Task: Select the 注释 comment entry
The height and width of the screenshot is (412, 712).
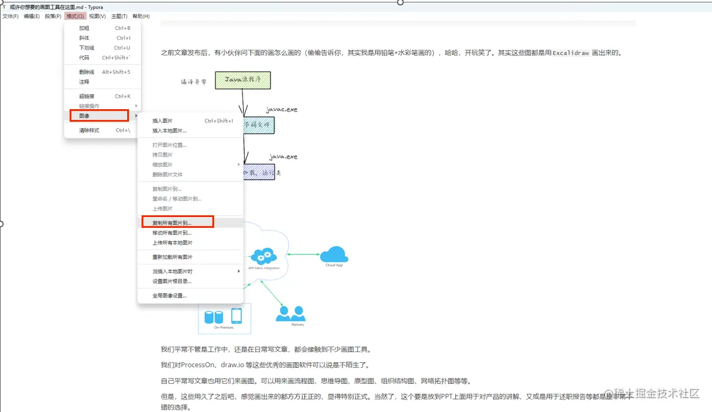Action: point(103,82)
